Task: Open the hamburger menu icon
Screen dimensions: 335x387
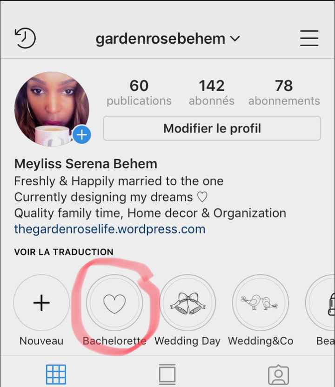Action: pyautogui.click(x=309, y=38)
